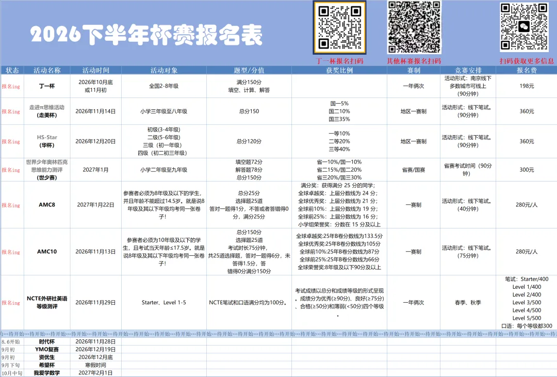Viewport: 557px width, 377px height.
Task: Click the title 2026下半年杯赛报名表
Action: pyautogui.click(x=146, y=35)
